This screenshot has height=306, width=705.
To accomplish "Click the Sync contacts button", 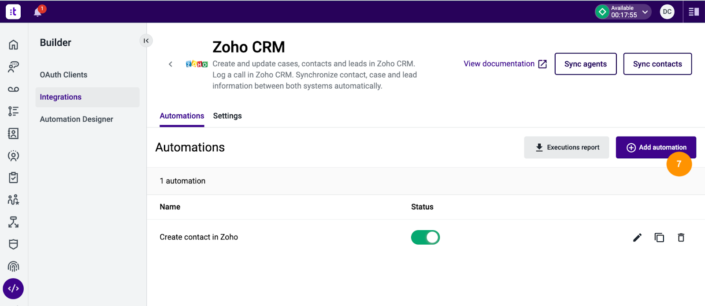I will tap(657, 64).
